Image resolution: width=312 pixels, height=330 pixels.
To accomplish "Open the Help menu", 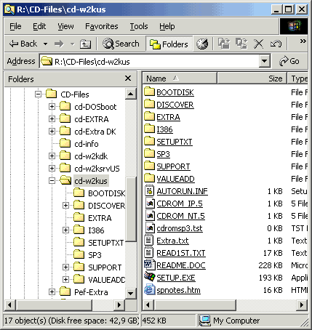I will 167,26.
